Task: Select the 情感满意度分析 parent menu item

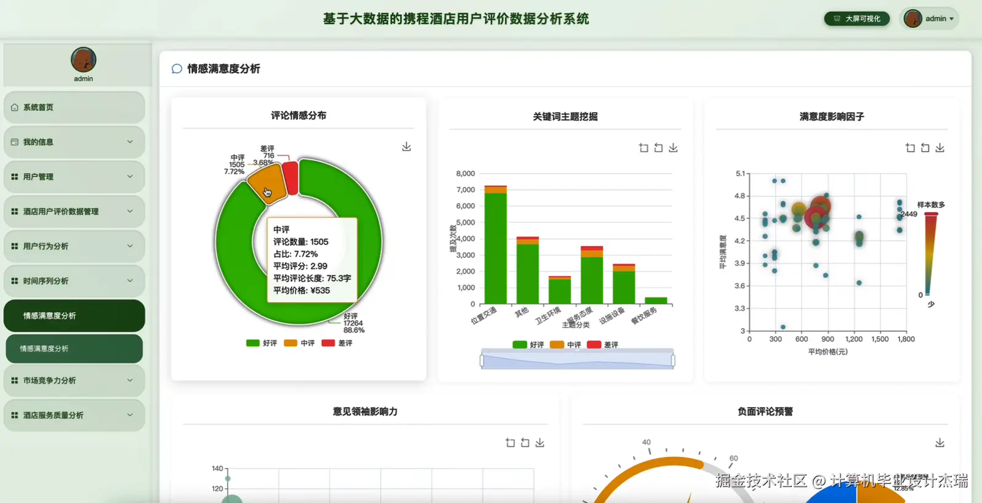Action: tap(74, 316)
